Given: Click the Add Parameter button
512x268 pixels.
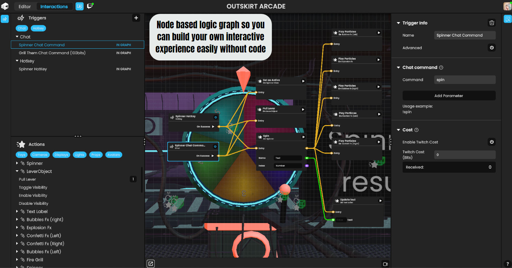Looking at the screenshot, I should [x=449, y=96].
